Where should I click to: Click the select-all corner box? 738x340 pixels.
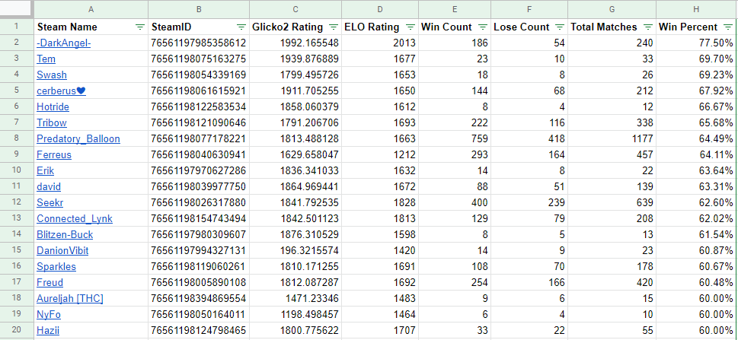(x=17, y=9)
